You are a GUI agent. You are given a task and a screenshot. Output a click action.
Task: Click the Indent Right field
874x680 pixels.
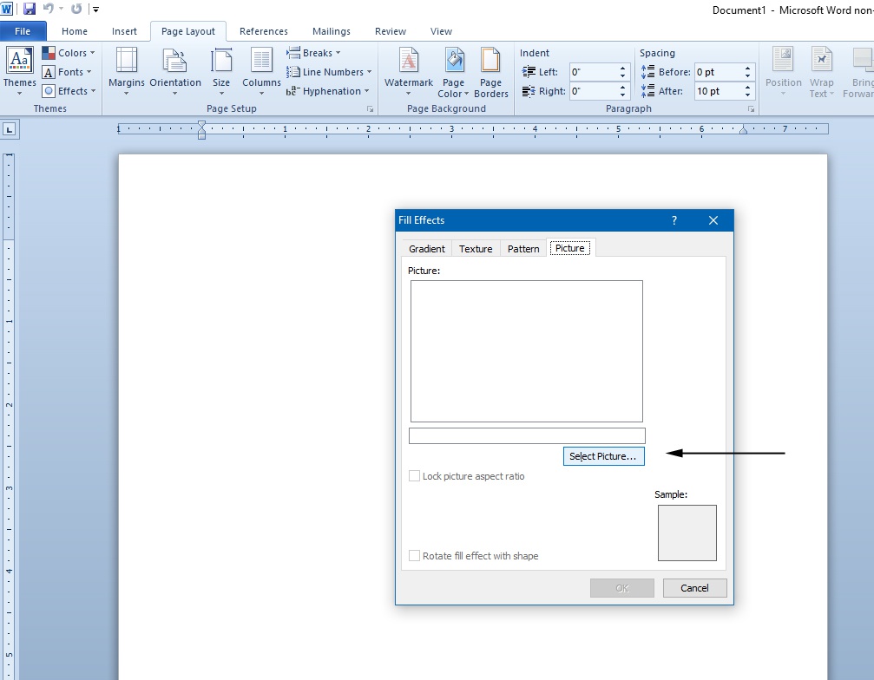coord(595,91)
